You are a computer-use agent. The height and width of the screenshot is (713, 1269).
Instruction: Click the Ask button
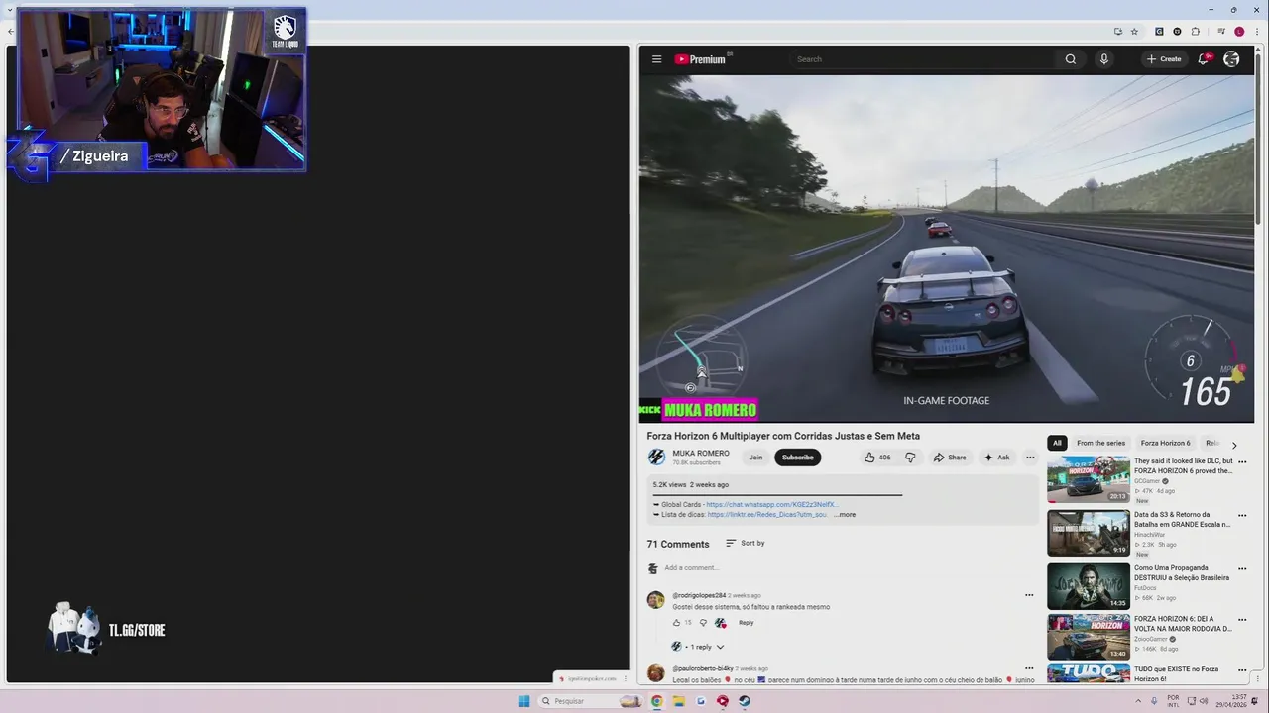coord(996,458)
